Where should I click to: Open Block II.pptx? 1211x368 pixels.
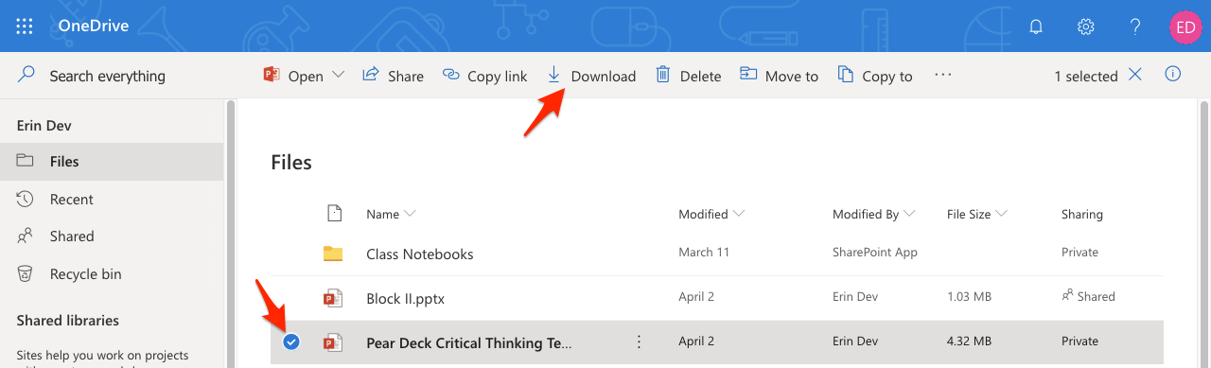[405, 298]
